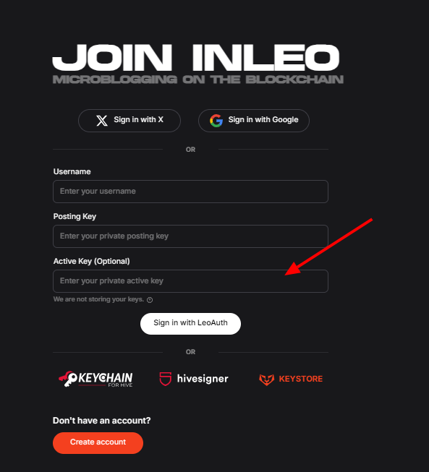Image resolution: width=429 pixels, height=472 pixels.
Task: Click "We are not storing your keys" text
Action: click(98, 299)
